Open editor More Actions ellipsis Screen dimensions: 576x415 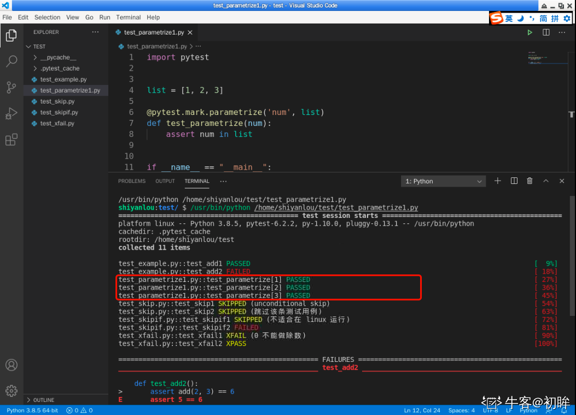coord(562,32)
